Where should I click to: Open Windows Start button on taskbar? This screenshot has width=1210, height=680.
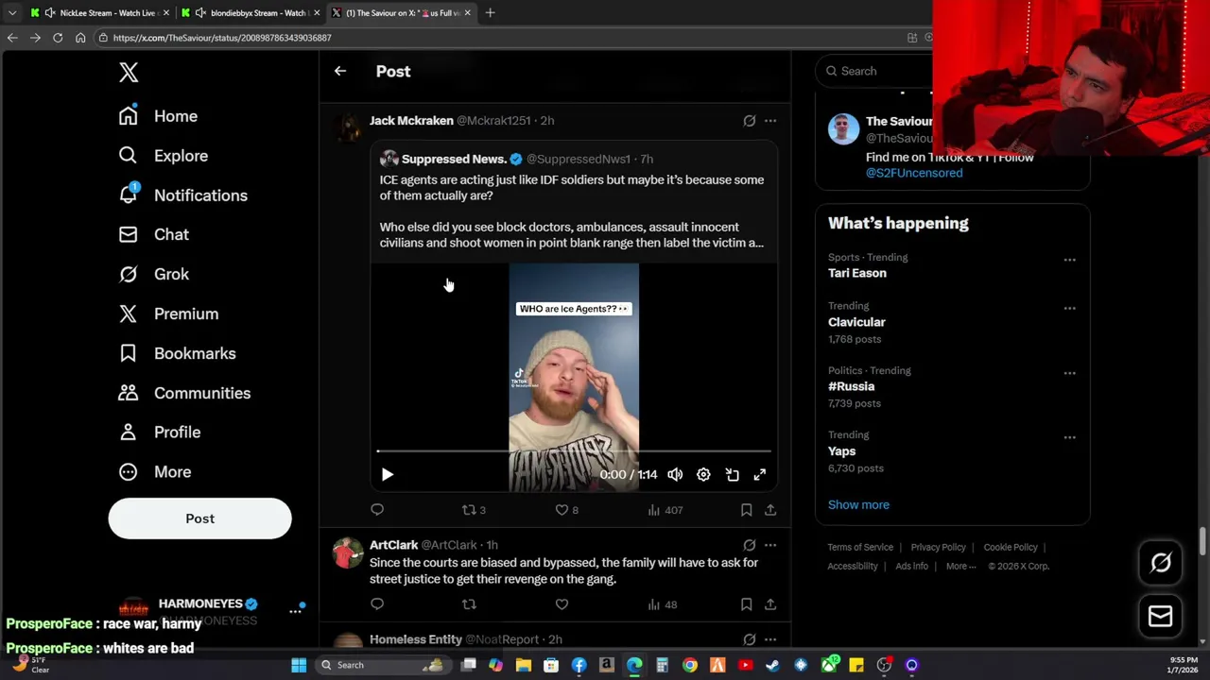pyautogui.click(x=299, y=665)
